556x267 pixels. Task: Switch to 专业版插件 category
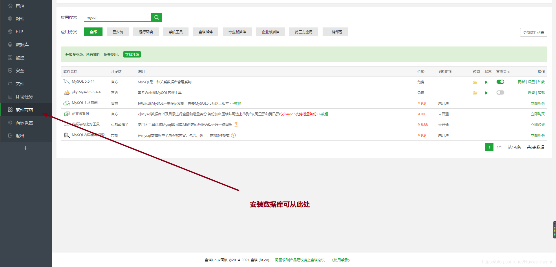tap(237, 32)
